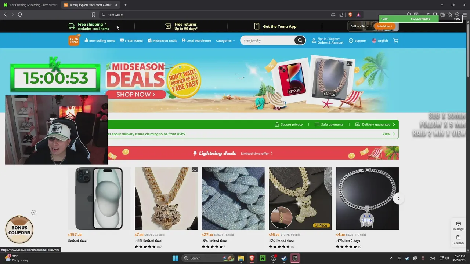Viewport: 470px width, 264px height.
Task: Click the Temu logo
Action: (74, 40)
